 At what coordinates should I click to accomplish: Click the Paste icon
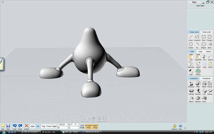tap(210, 65)
